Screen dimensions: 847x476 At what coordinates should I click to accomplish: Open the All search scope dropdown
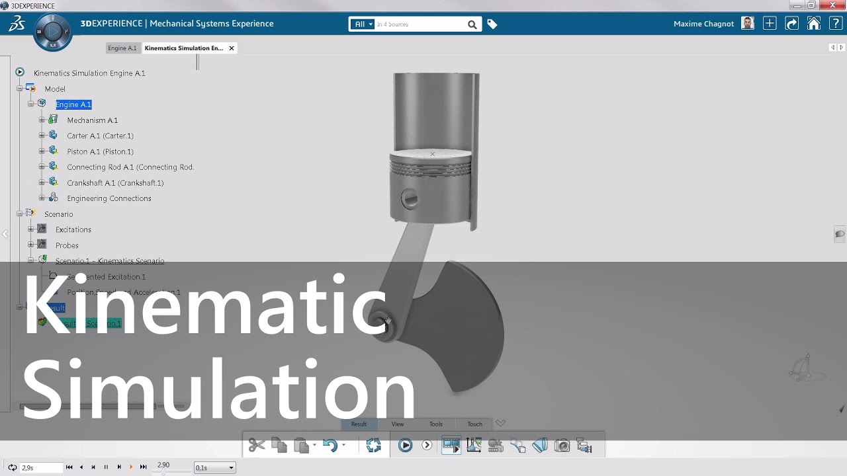click(x=364, y=24)
